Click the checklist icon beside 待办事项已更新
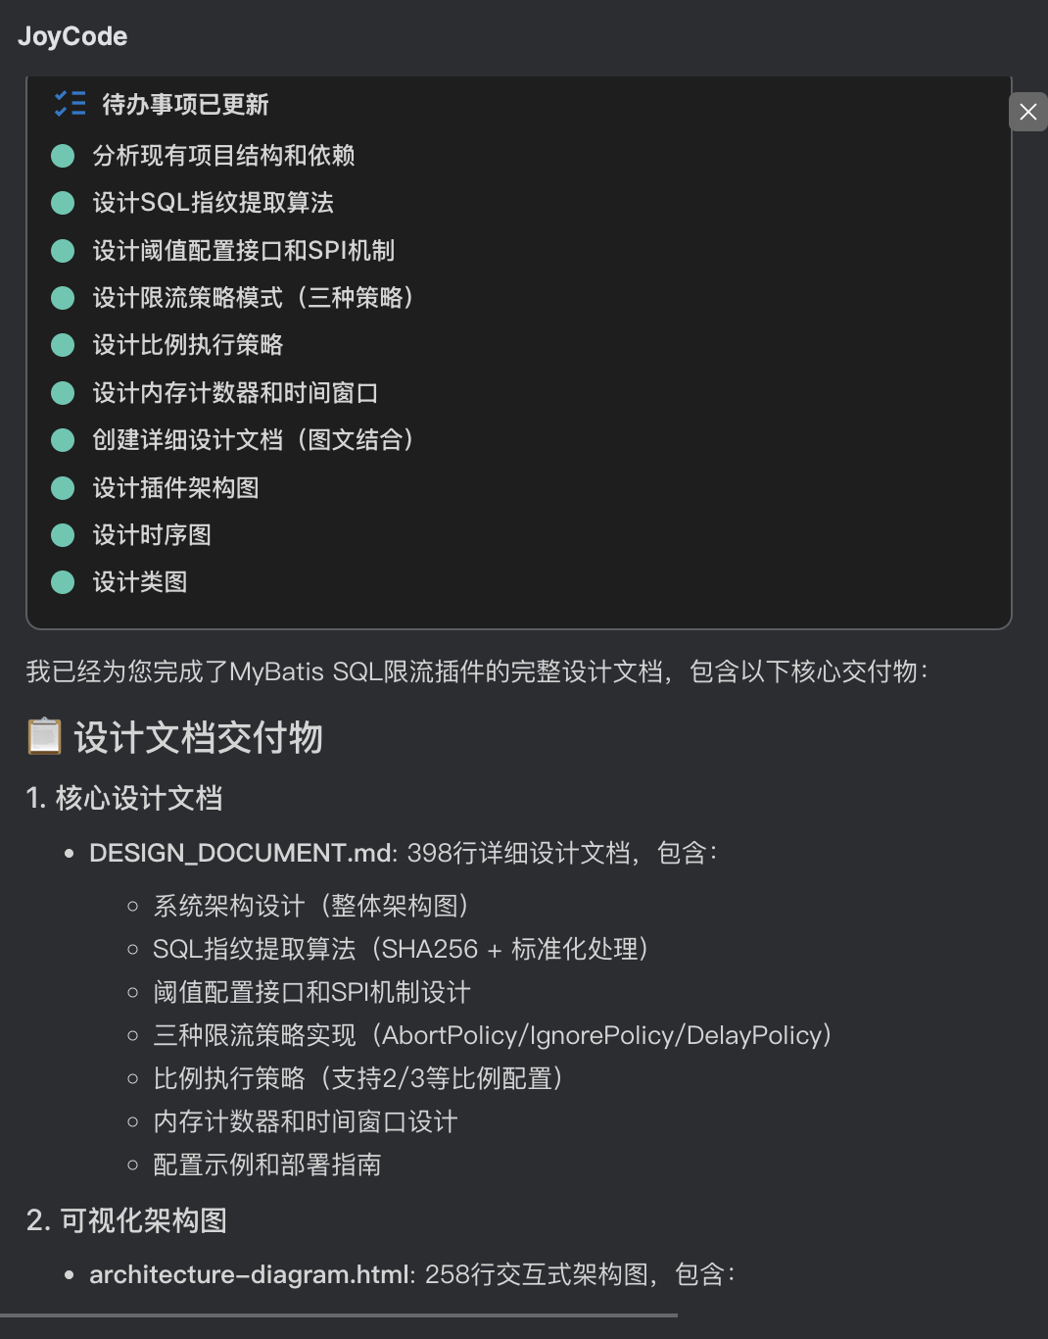This screenshot has width=1048, height=1339. (70, 104)
